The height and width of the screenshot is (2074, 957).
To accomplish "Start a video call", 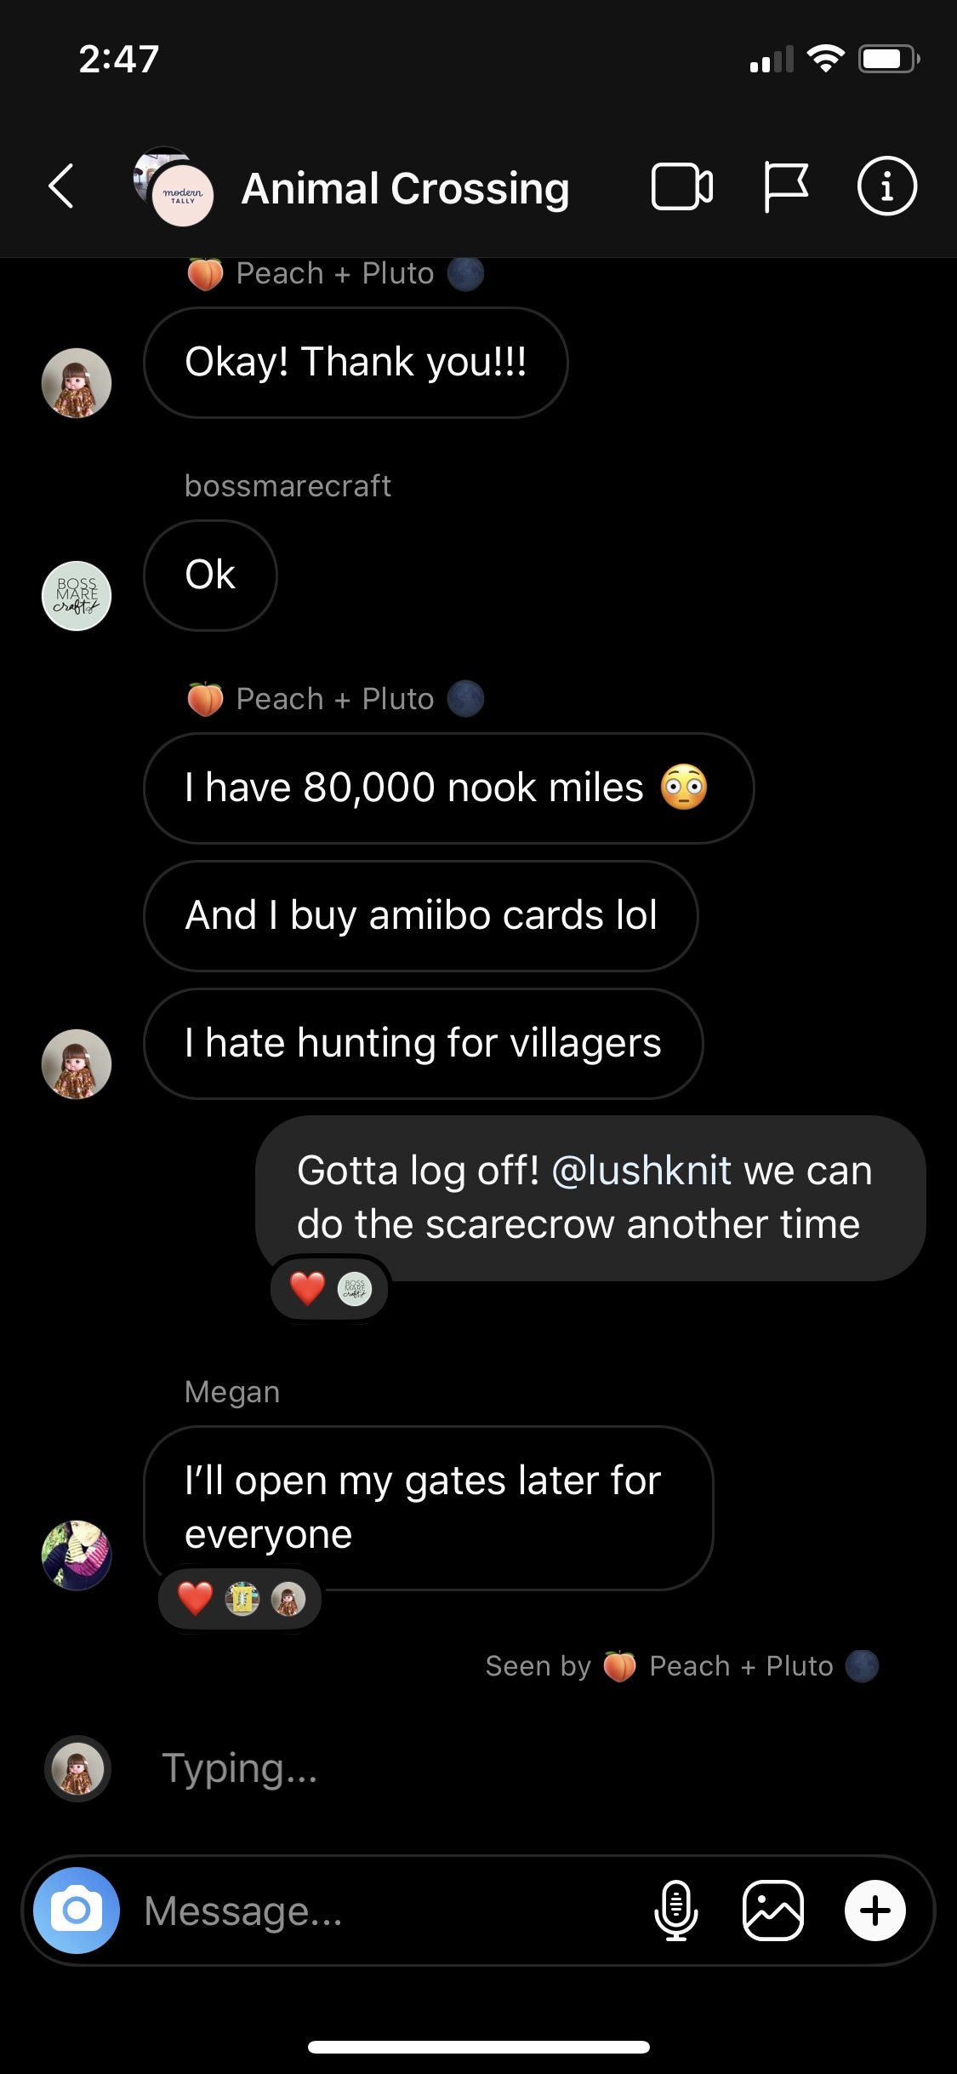I will pos(681,186).
